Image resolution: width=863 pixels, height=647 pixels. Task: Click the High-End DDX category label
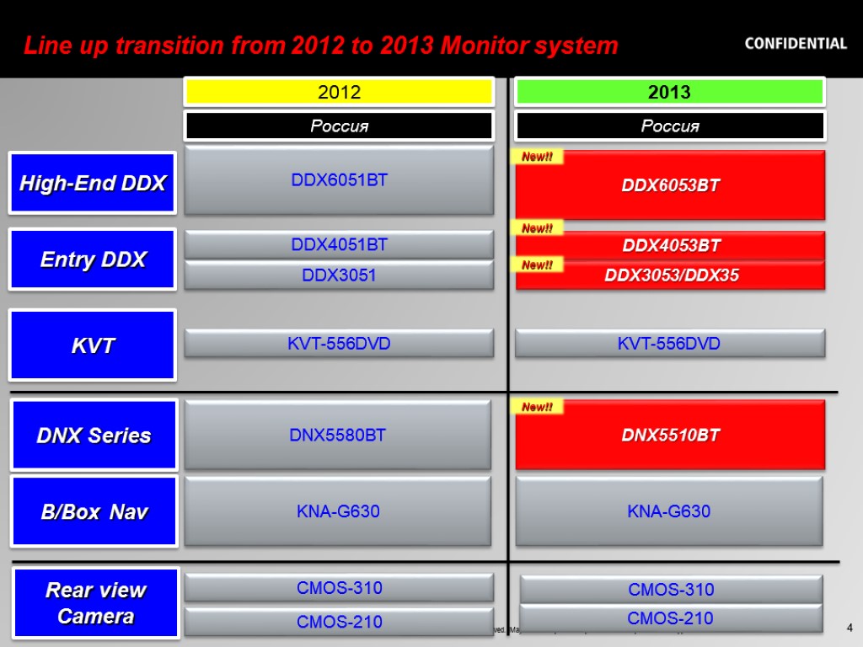[x=93, y=183]
